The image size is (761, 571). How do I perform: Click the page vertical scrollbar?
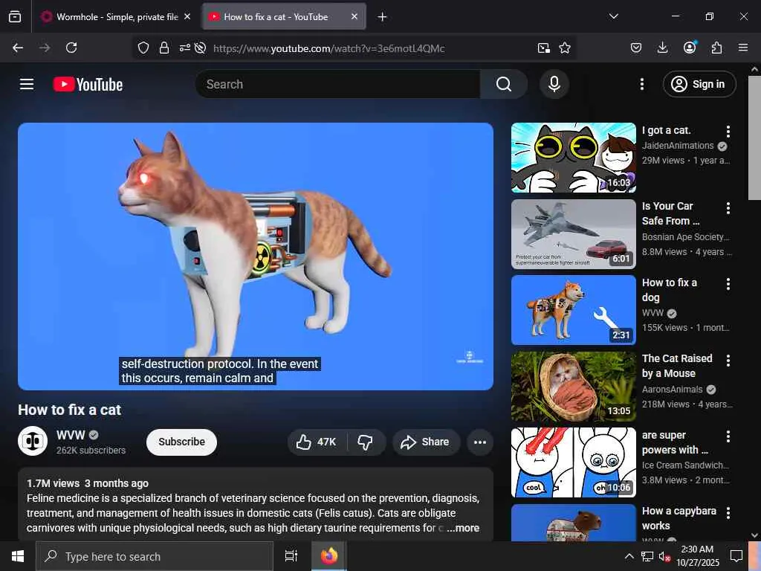[754, 138]
